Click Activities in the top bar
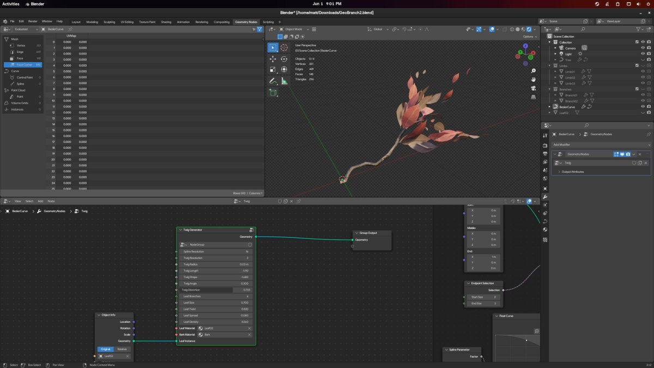This screenshot has width=654, height=368. pos(11,4)
